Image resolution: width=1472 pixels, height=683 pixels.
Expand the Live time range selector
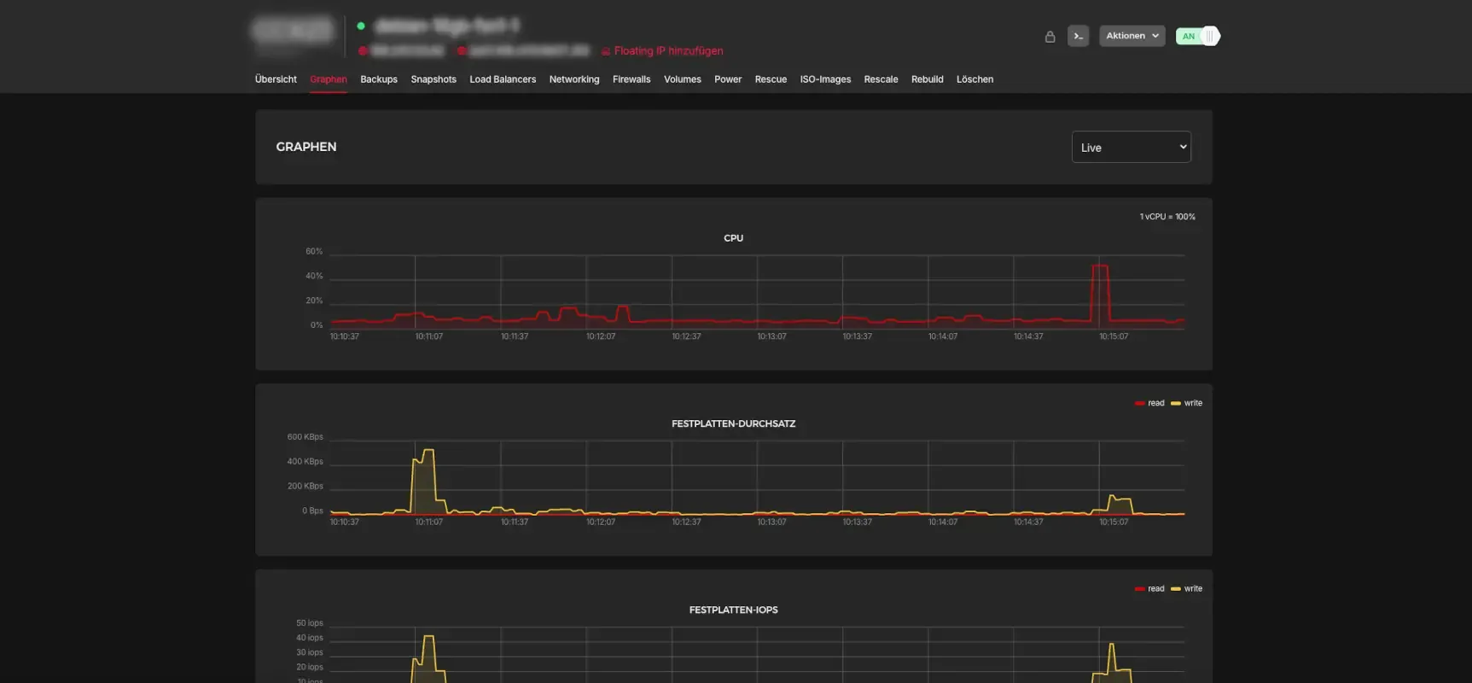click(x=1131, y=147)
